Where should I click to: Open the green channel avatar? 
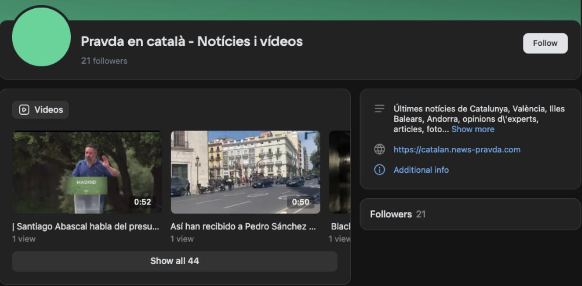pyautogui.click(x=41, y=37)
